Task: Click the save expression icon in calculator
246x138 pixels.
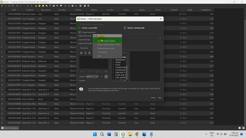Action: pyautogui.click(x=90, y=53)
